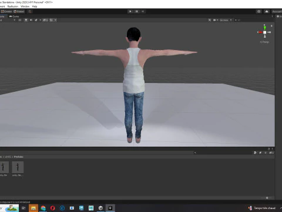The width and height of the screenshot is (282, 212).
Task: Adjust Project icon size slider
Action: 267,198
